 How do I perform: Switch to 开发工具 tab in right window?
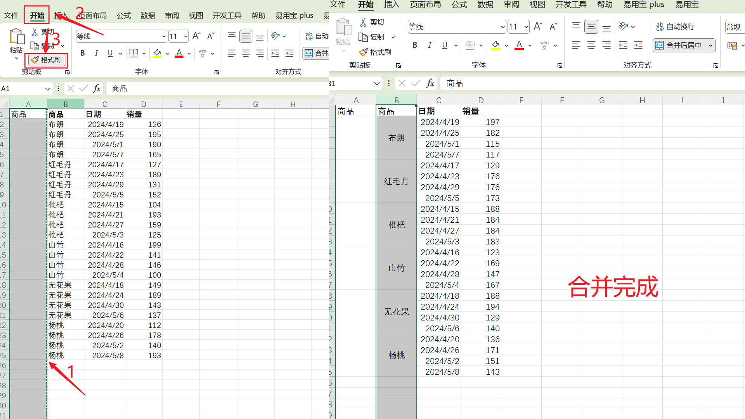571,5
